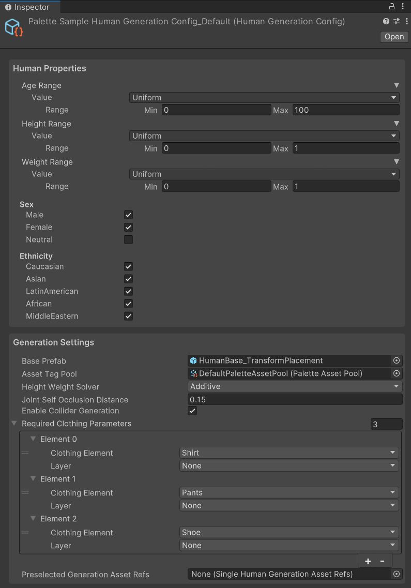Disable Enable Collider Generation checkbox
This screenshot has width=411, height=588.
point(192,411)
